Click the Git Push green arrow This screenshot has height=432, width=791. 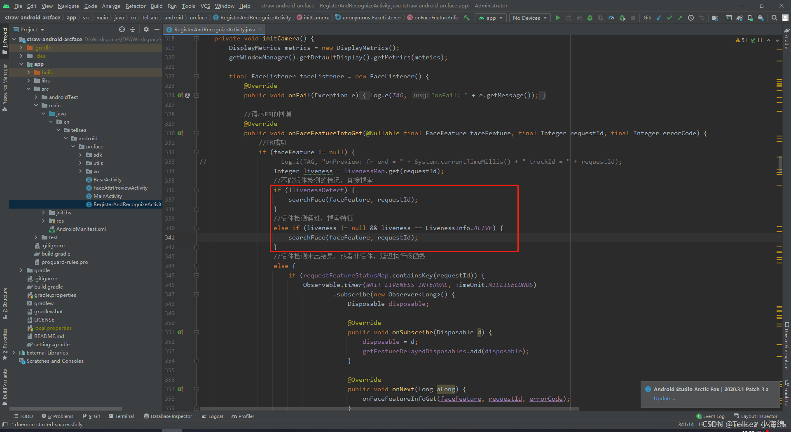tap(680, 18)
